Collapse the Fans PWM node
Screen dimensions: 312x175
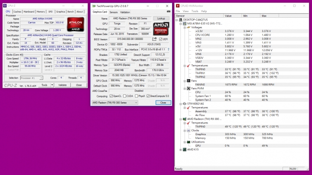point(185,88)
